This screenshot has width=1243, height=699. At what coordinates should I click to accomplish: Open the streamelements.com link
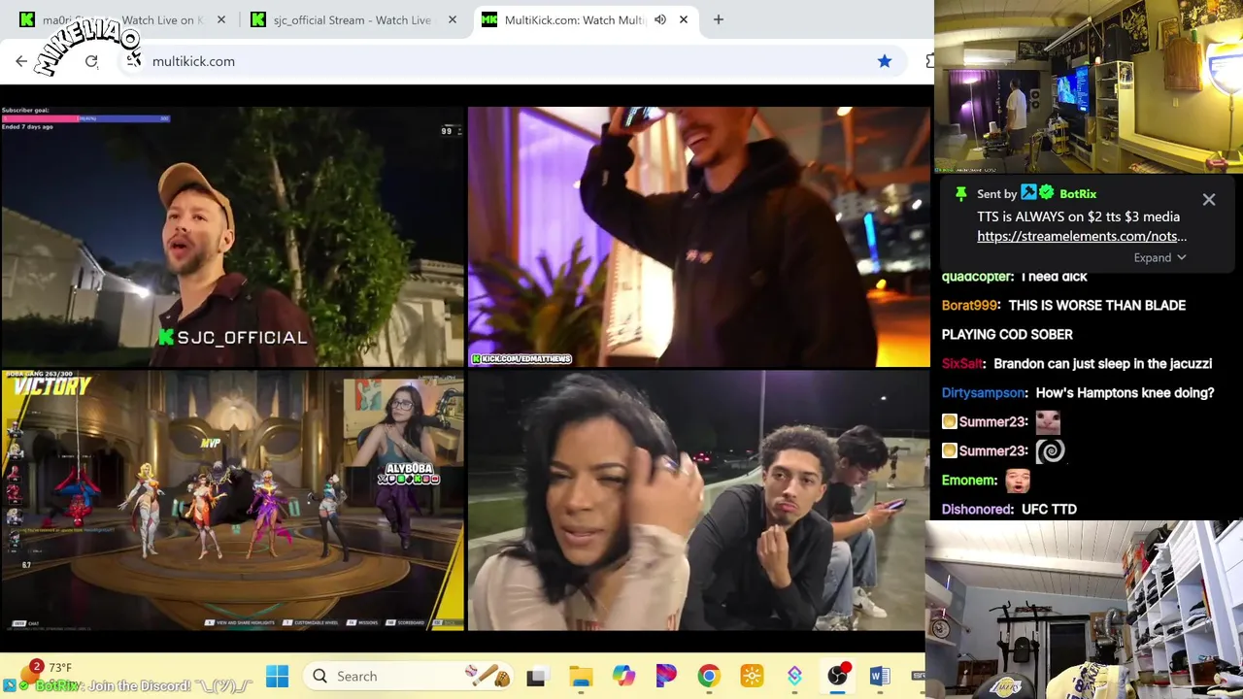[x=1082, y=236]
